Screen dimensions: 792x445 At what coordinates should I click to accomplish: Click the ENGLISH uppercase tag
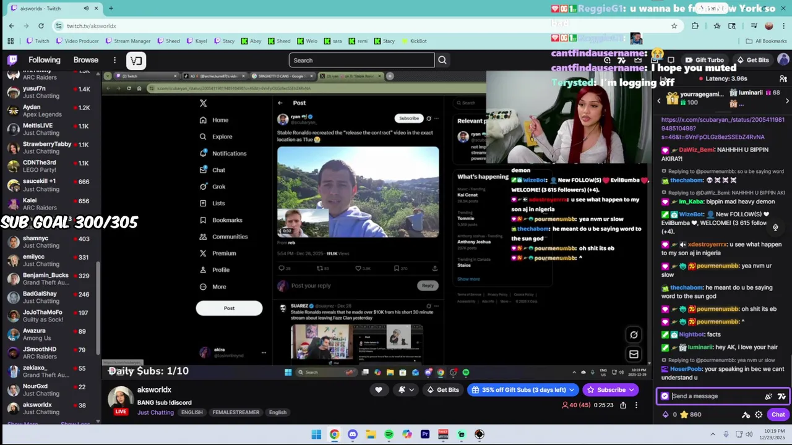pos(192,412)
